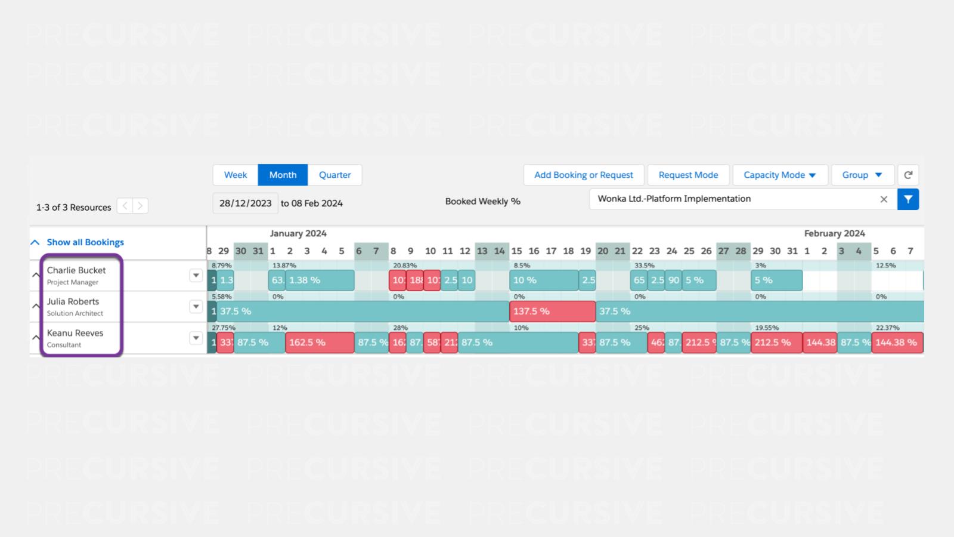Open Charlie Bucket's resource name
The image size is (954, 537).
[x=76, y=270]
